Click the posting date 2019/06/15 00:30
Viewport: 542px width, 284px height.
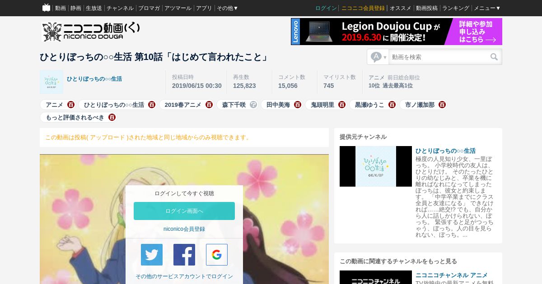[x=197, y=86]
